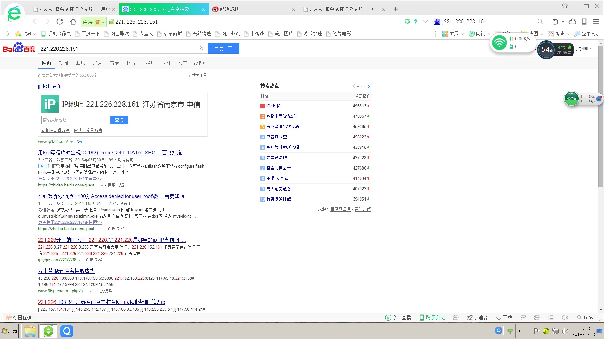This screenshot has height=339, width=604.
Task: Open 开始 start menu on taskbar
Action: [9, 331]
